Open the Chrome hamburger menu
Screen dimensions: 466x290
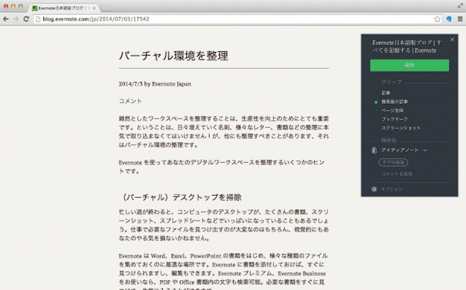(x=460, y=19)
